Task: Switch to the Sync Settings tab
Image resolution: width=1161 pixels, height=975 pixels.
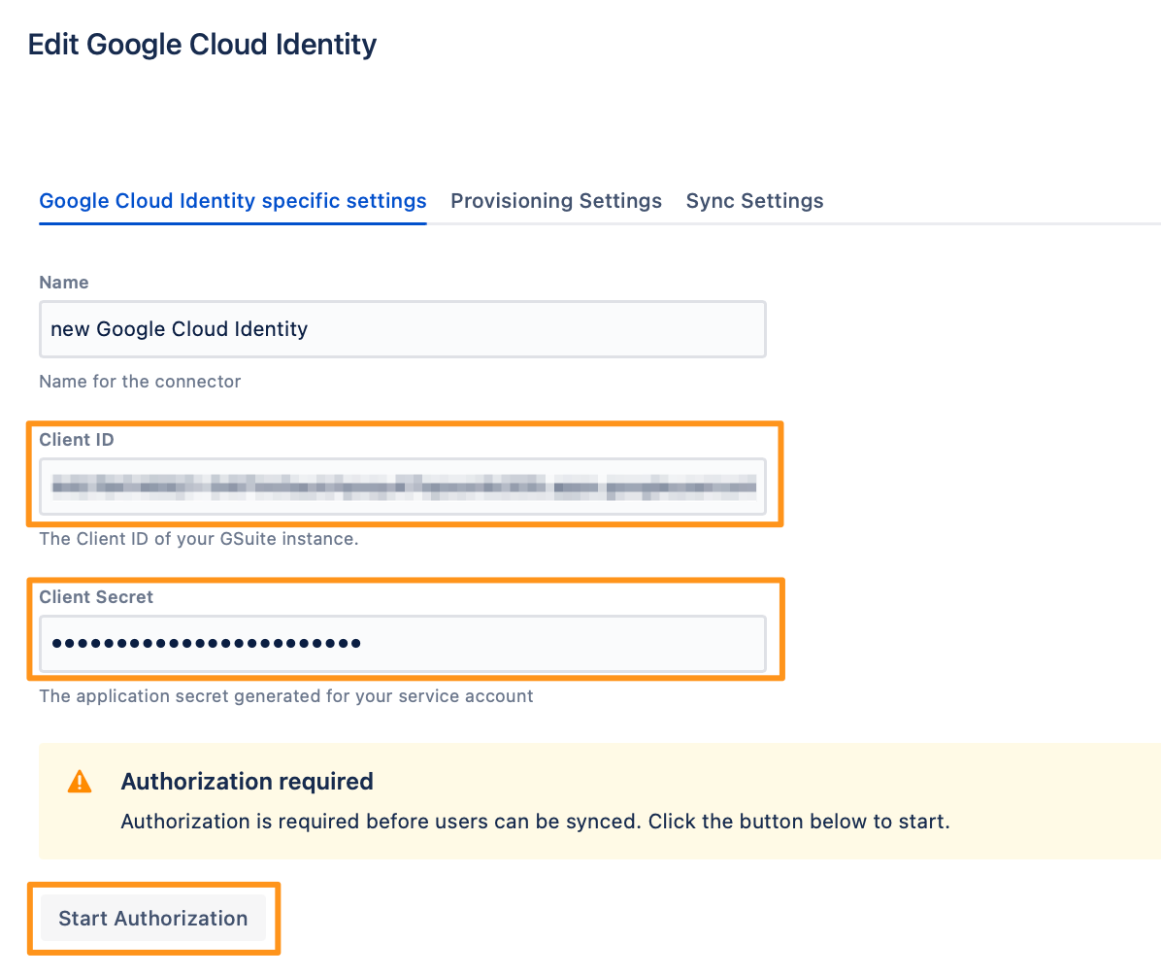Action: tap(754, 201)
